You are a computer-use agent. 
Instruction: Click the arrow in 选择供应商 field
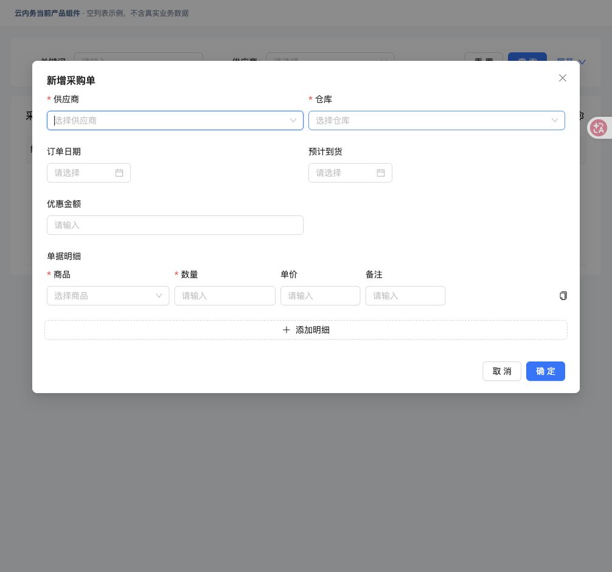pyautogui.click(x=293, y=120)
